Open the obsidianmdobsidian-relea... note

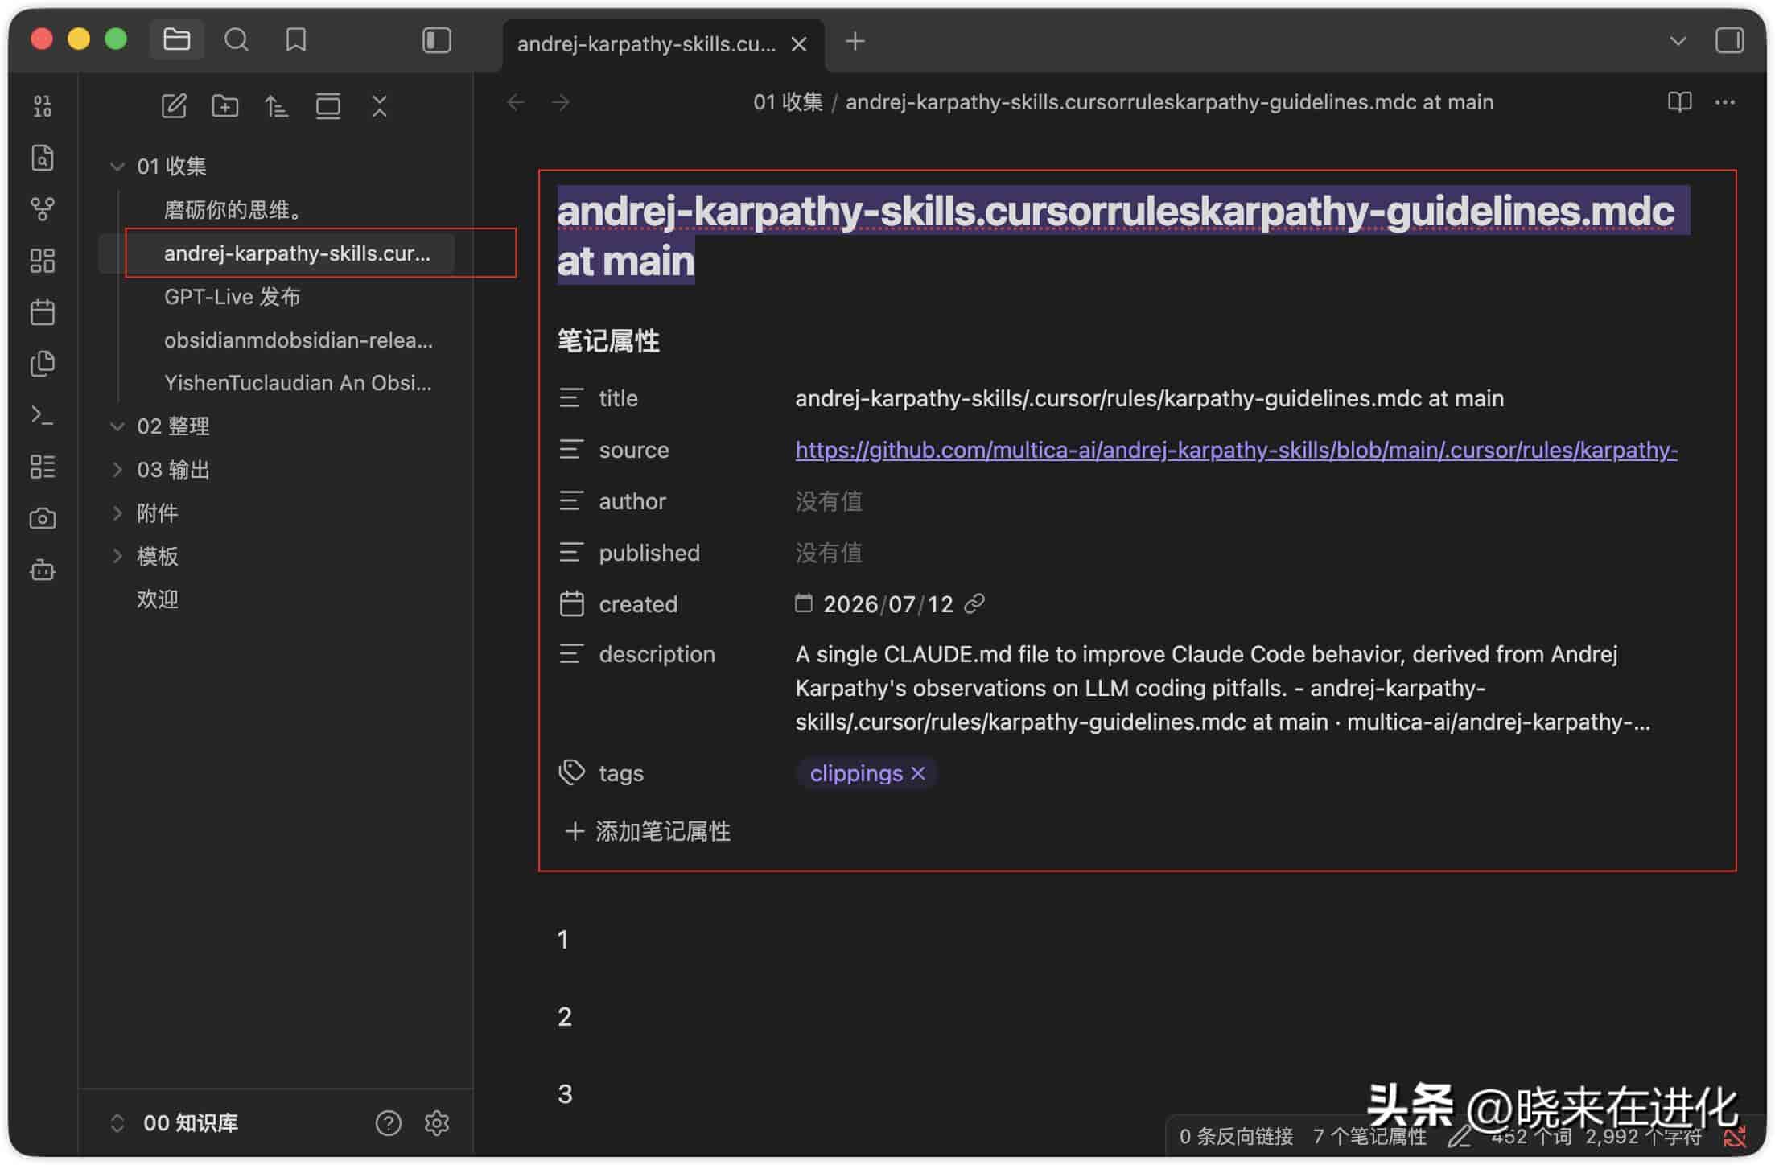tap(299, 340)
